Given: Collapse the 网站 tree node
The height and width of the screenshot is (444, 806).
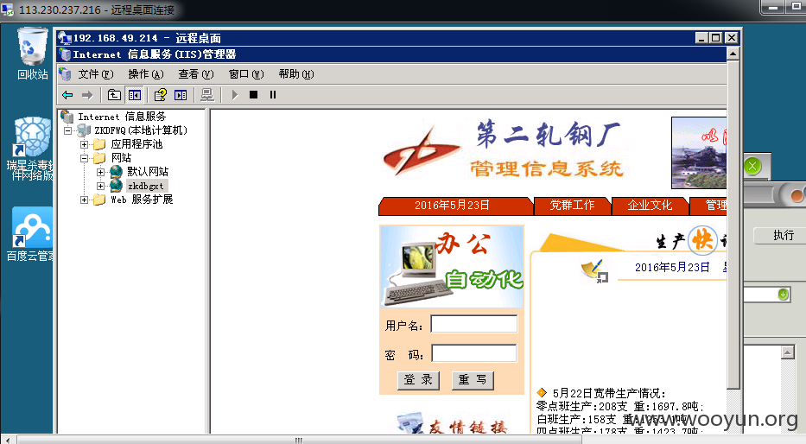Looking at the screenshot, I should [84, 158].
